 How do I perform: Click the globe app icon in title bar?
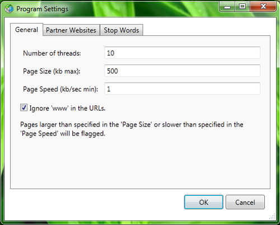[x=9, y=9]
